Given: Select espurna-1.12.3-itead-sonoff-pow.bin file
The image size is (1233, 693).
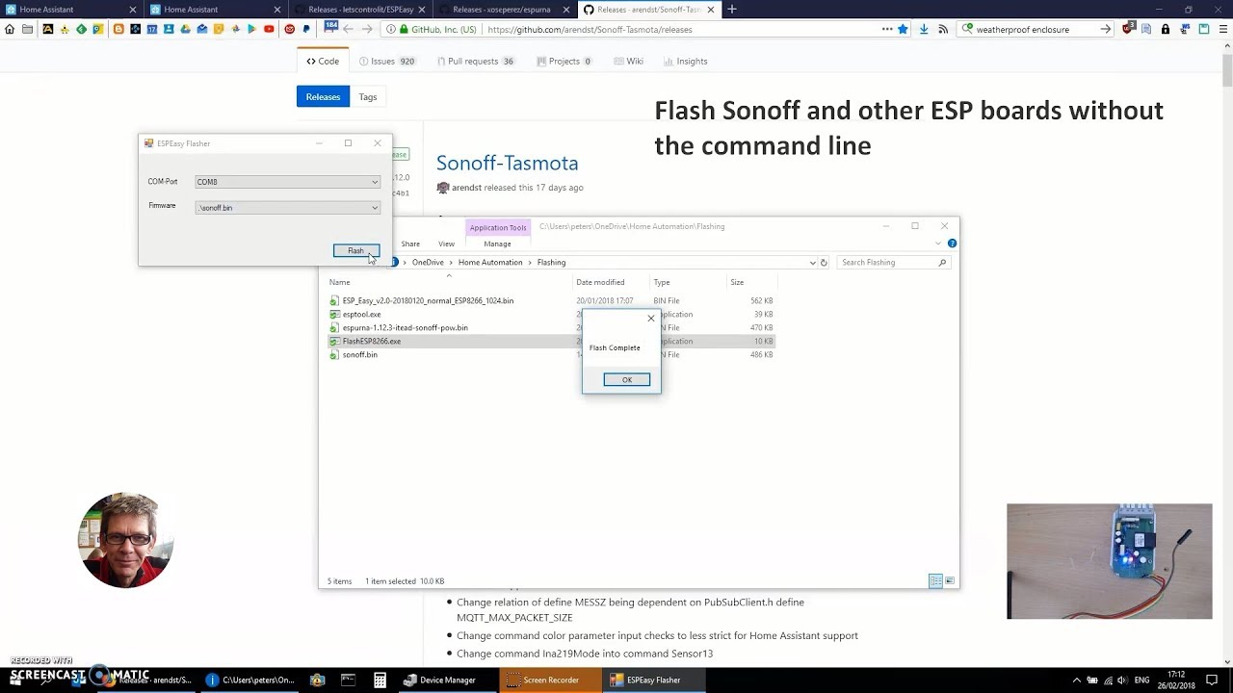Looking at the screenshot, I should click(x=405, y=327).
